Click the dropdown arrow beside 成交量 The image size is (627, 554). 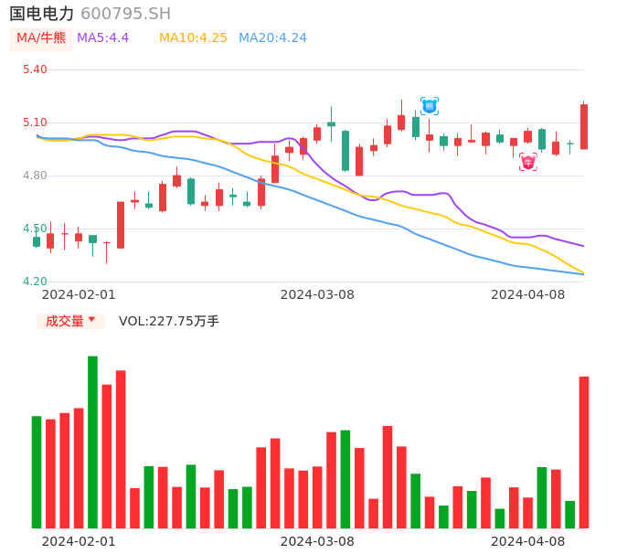[x=91, y=320]
